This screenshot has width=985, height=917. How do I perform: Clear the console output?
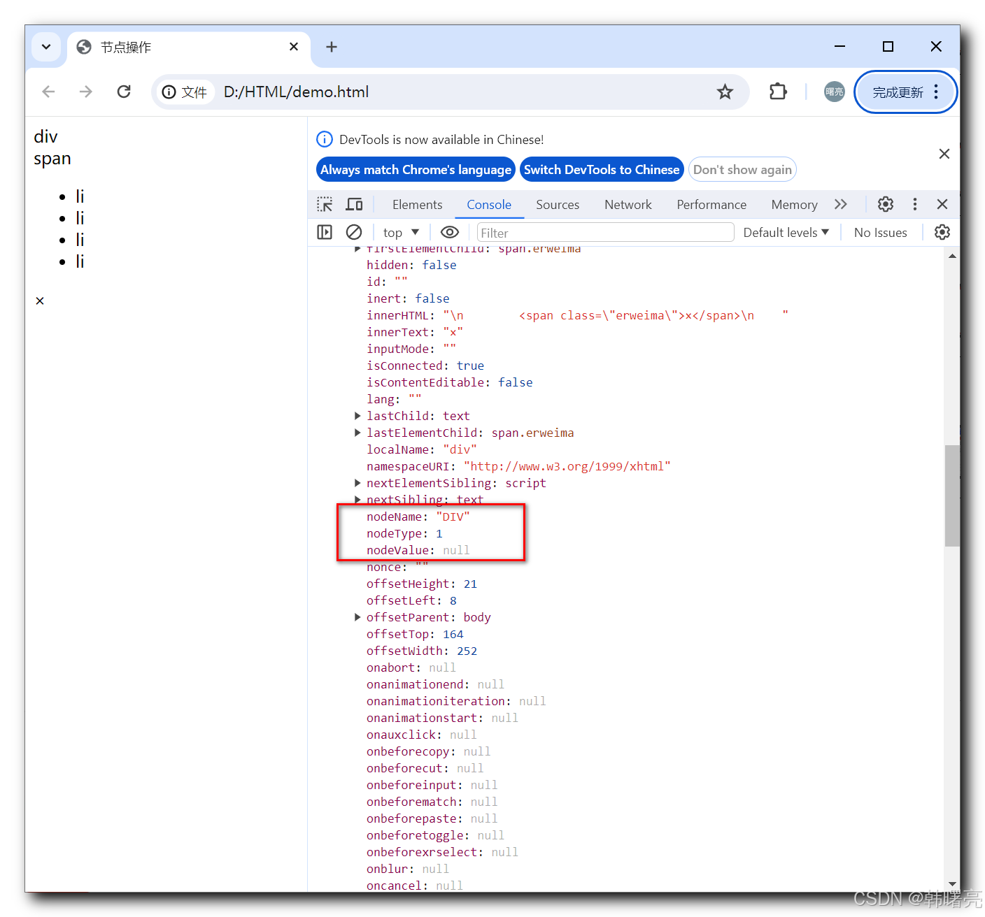pos(354,232)
